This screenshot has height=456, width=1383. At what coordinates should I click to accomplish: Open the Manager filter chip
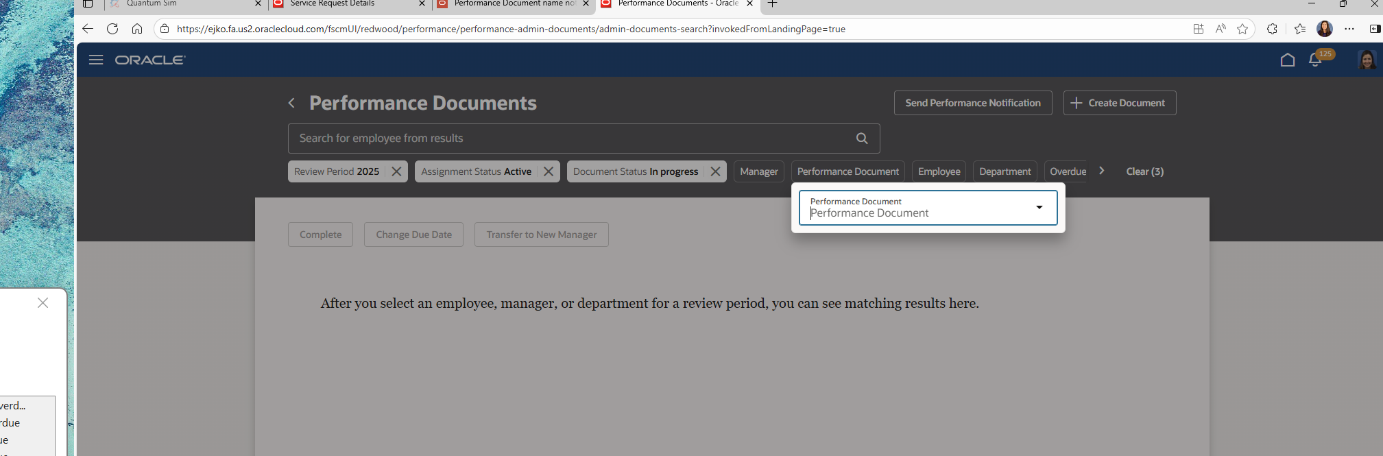(759, 171)
